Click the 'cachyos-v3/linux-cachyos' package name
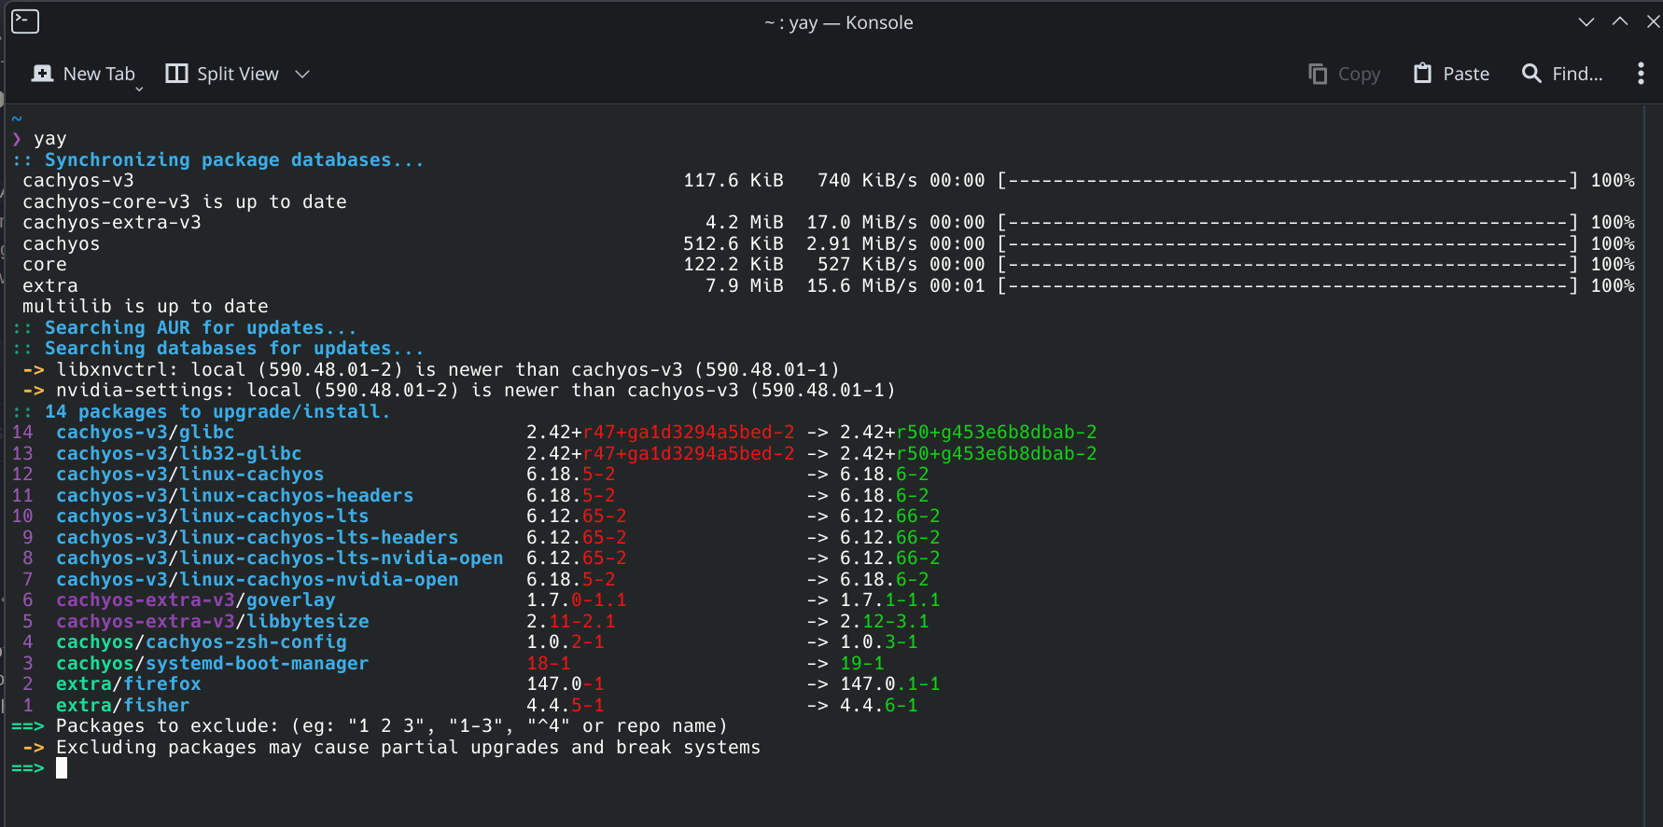 (x=189, y=475)
